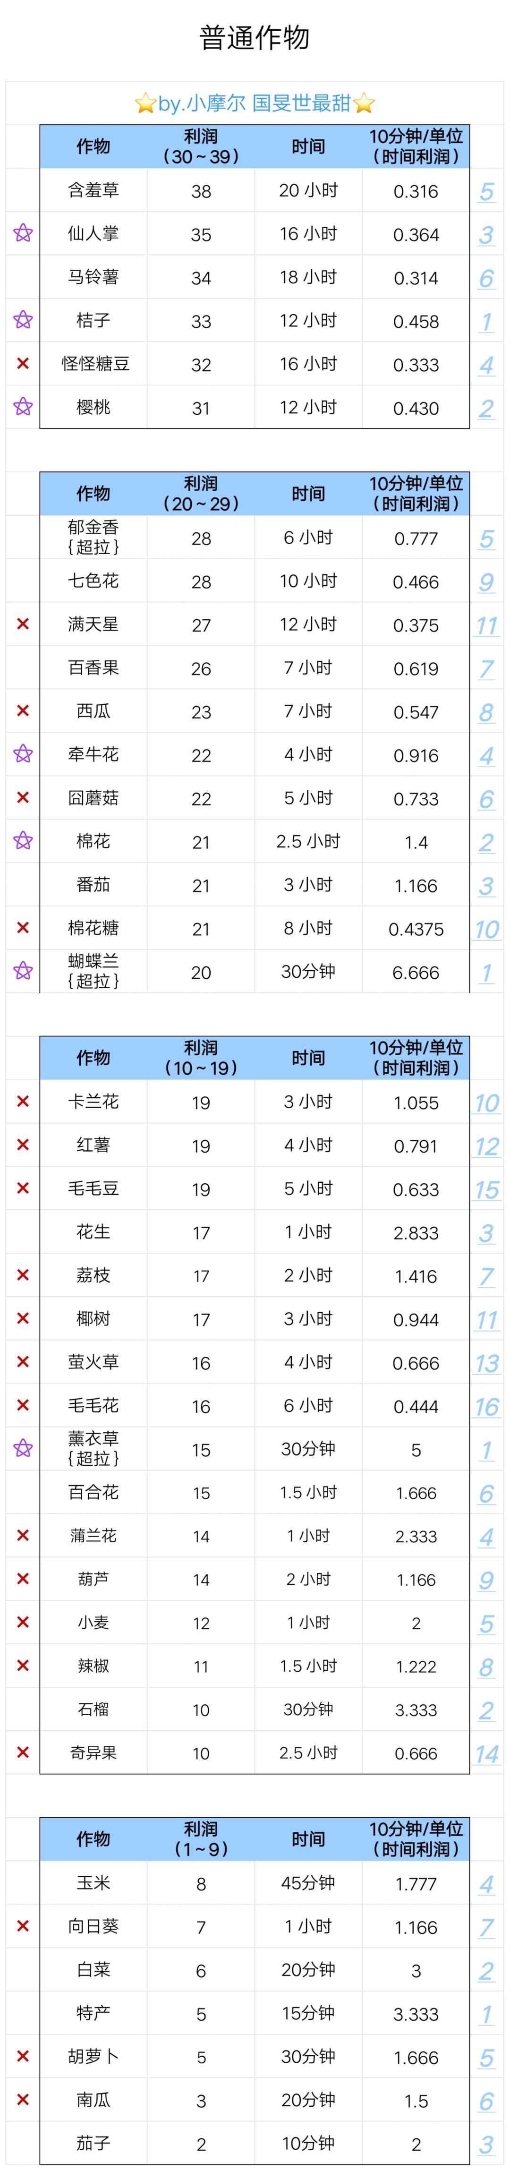The height and width of the screenshot is (2171, 510).
Task: Click the red X beside 卡兰花
Action: [x=23, y=1102]
